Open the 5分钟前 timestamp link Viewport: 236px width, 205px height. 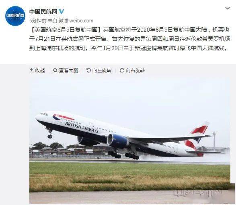(x=38, y=21)
